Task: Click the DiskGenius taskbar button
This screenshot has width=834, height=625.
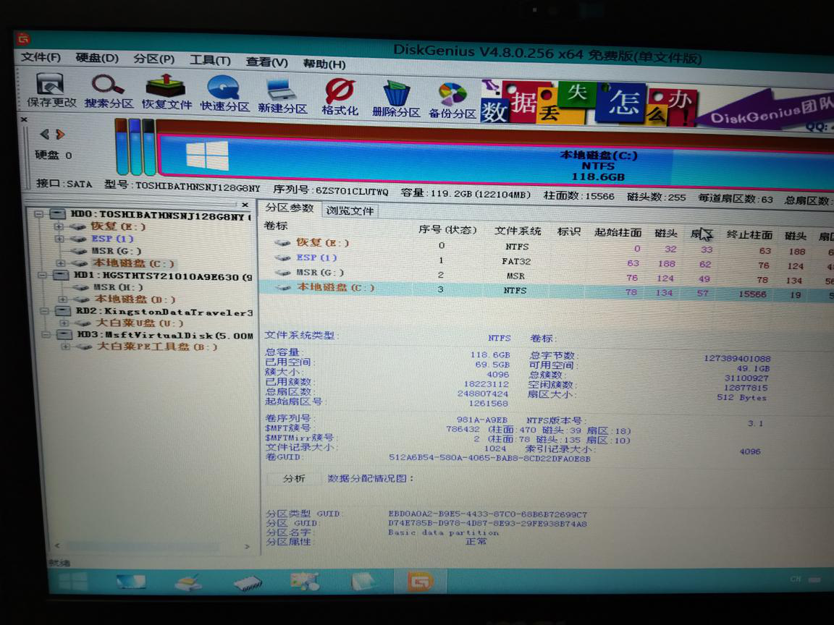Action: tap(420, 582)
